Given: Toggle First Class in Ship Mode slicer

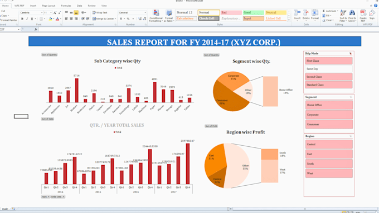Looking at the screenshot, I should (x=329, y=61).
